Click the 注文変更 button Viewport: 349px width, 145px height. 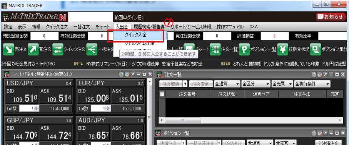201,84
